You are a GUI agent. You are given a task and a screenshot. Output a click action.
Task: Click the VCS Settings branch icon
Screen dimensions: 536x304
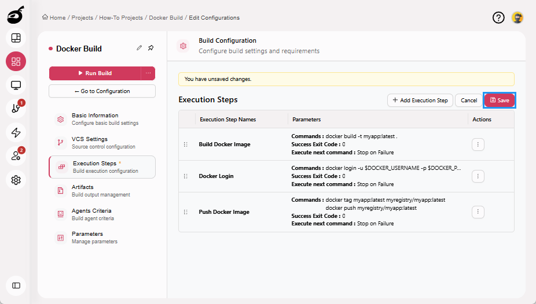click(61, 143)
